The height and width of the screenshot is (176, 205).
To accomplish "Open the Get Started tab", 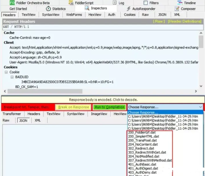I will click(18, 9).
